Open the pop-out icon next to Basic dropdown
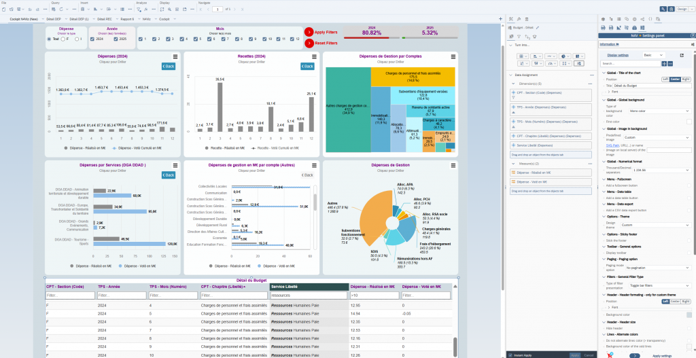 [682, 56]
